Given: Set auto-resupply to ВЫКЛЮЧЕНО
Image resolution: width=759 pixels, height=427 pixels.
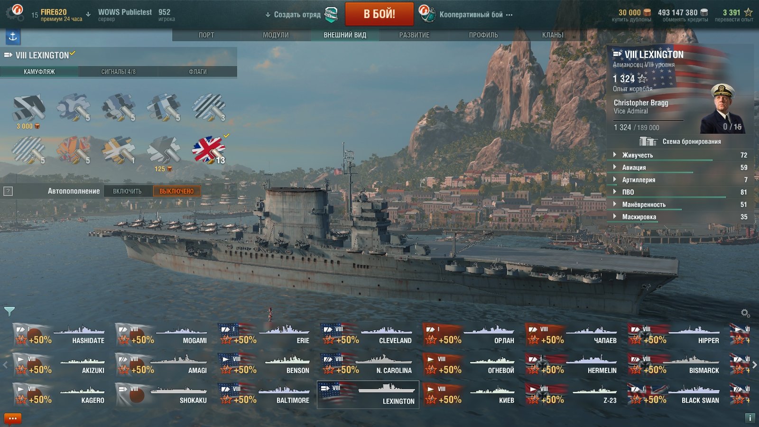Looking at the screenshot, I should (176, 191).
